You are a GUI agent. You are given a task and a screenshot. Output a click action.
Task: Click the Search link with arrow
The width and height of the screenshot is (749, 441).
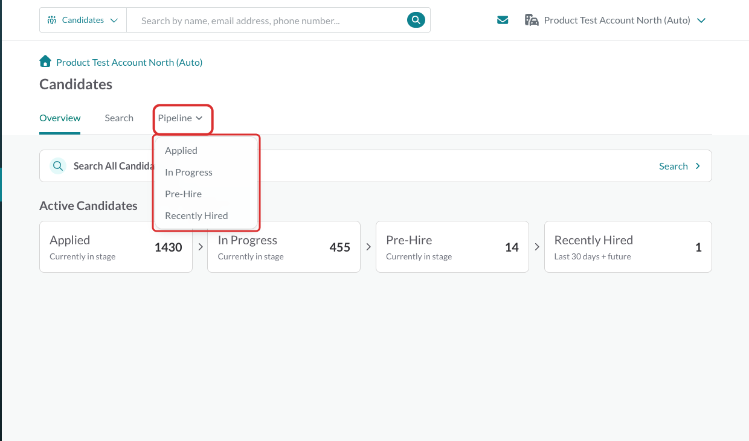click(x=680, y=166)
